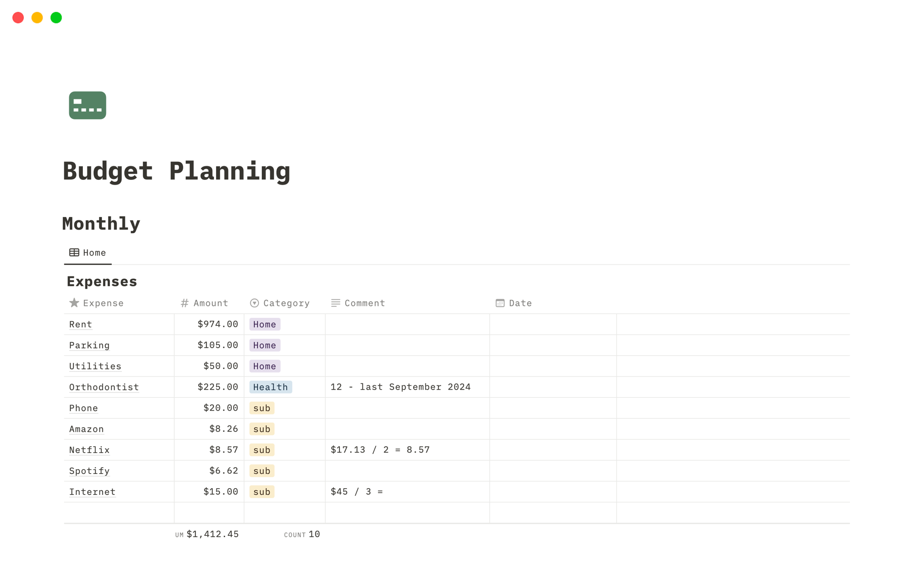Open the Internet expense page
This screenshot has width=914, height=571.
tap(92, 492)
